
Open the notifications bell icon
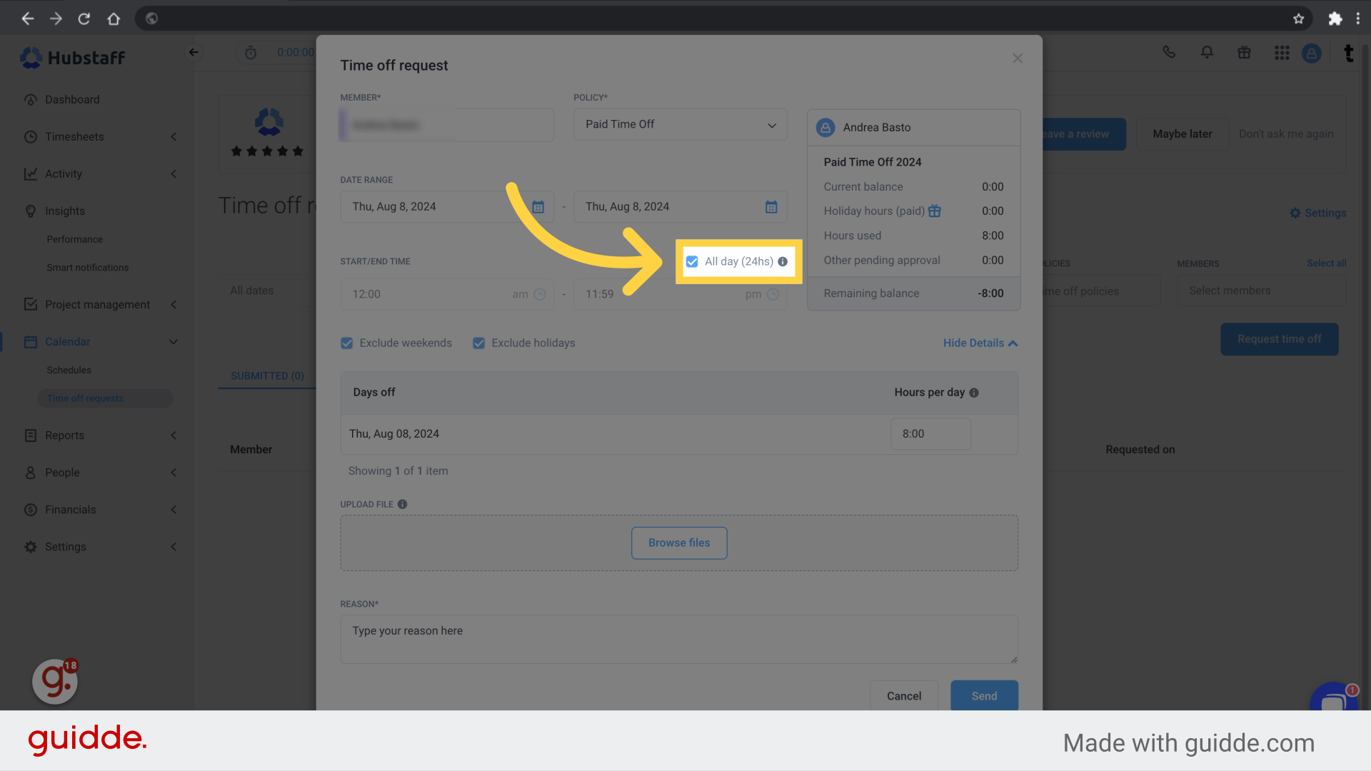1207,53
